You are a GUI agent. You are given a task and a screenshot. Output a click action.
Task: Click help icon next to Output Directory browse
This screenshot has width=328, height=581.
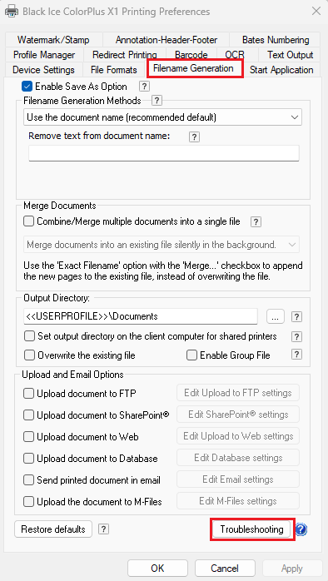click(296, 317)
